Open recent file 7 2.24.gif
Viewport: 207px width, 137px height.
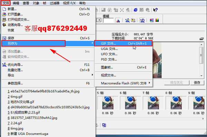click(x=48, y=123)
